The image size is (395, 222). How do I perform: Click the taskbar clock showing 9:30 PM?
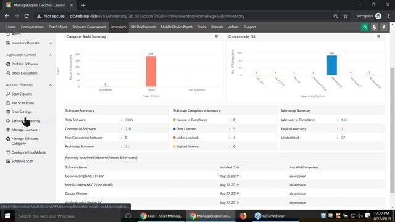point(382,216)
